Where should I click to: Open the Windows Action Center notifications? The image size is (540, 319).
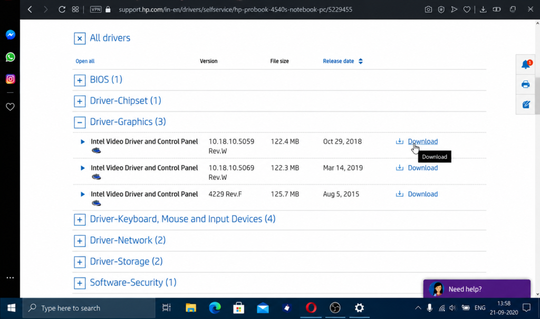tap(527, 308)
